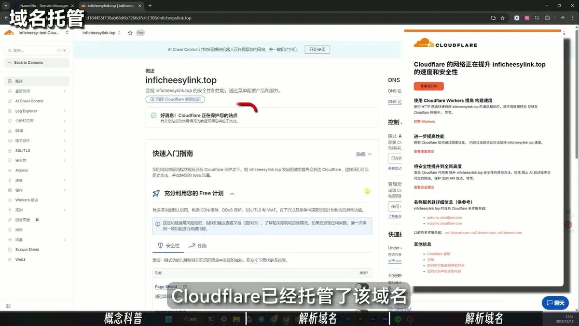This screenshot has height=326, width=579.
Task: Enable the lower toggle near 运行连接测试
Action: (x=362, y=311)
